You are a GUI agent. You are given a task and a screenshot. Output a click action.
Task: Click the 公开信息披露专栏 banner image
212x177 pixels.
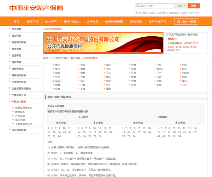click(104, 42)
